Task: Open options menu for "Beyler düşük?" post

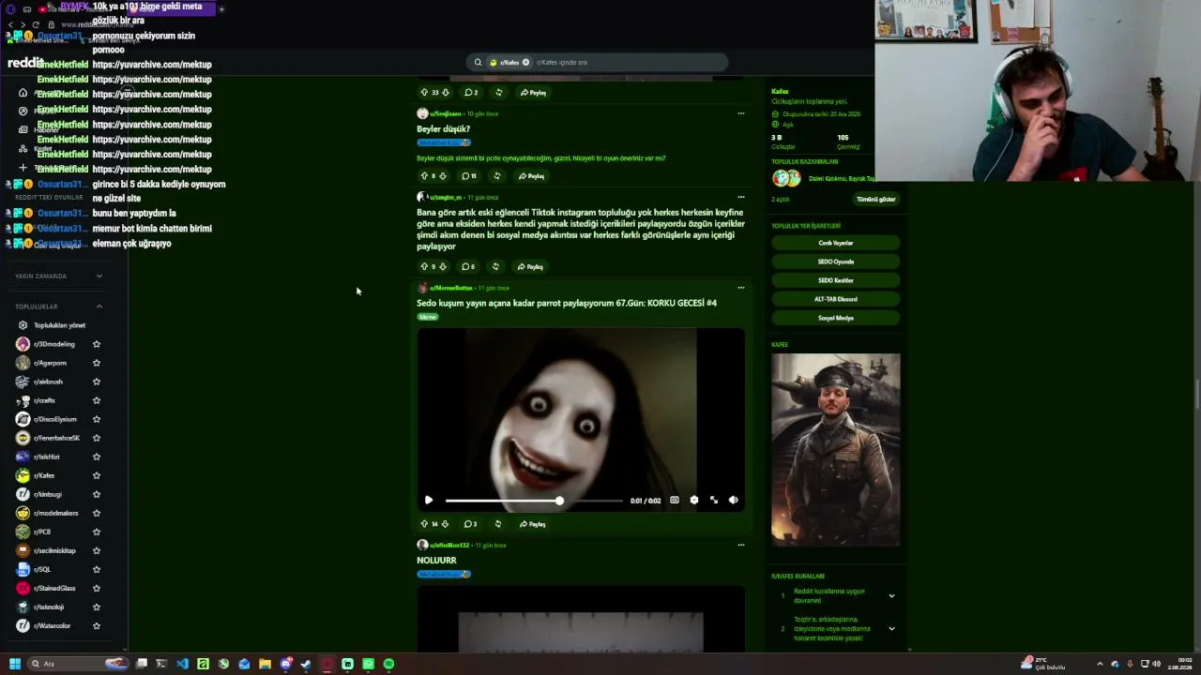Action: [740, 113]
